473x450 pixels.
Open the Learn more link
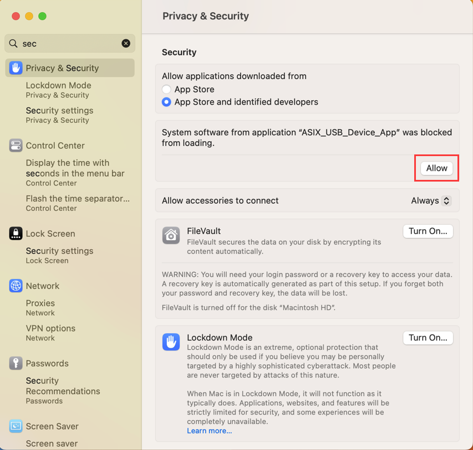tap(210, 431)
